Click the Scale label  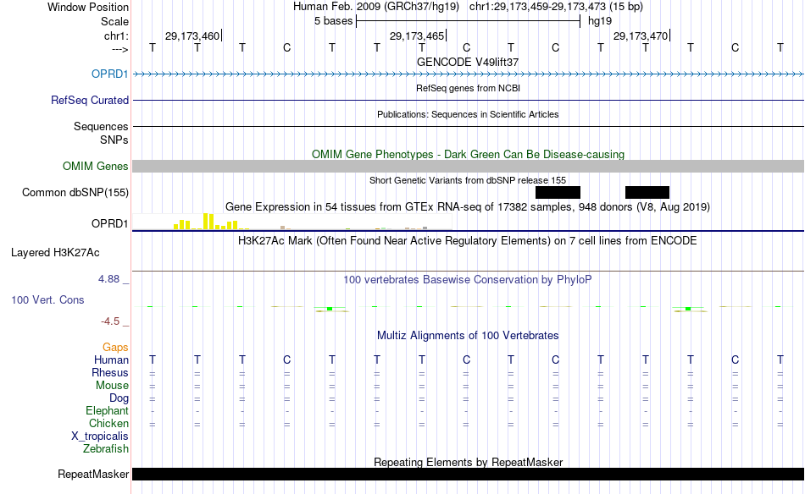114,21
